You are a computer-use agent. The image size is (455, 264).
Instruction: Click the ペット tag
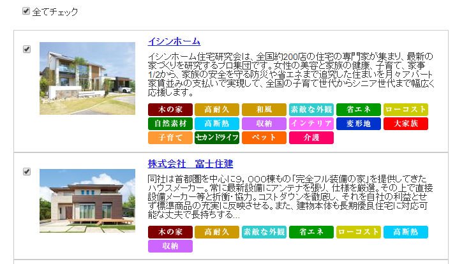pyautogui.click(x=264, y=138)
